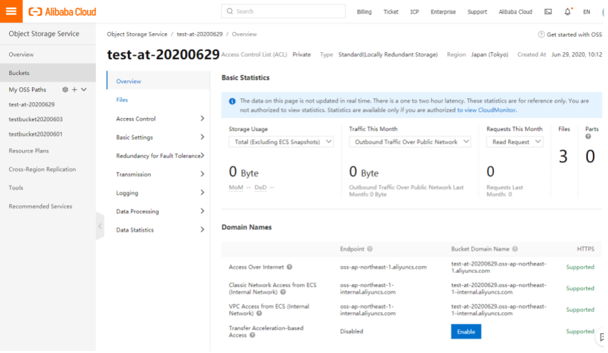Select test-at-20200629 in My OSS Paths

pyautogui.click(x=32, y=105)
